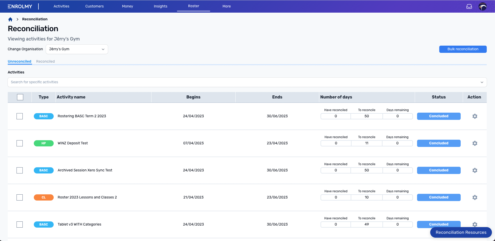Click To reconcile value 49
This screenshot has width=495, height=241.
[367, 225]
